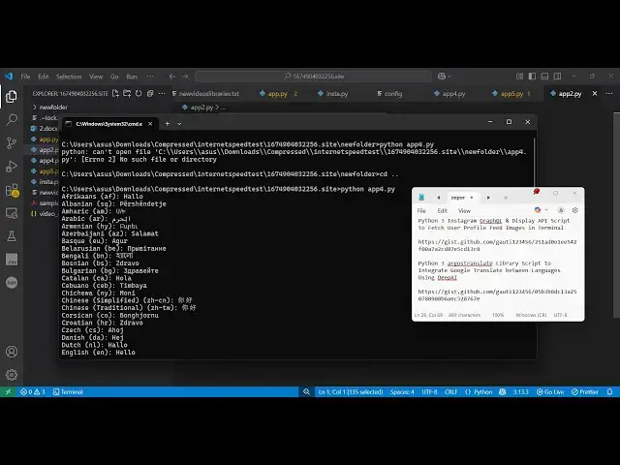
Task: Close the app2.py editor tab
Action: [x=594, y=94]
